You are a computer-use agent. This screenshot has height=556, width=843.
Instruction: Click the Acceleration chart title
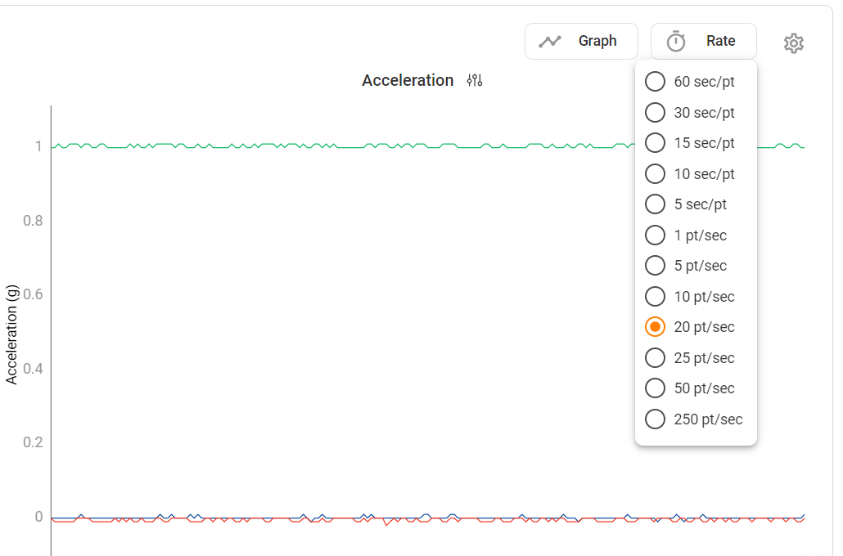408,81
